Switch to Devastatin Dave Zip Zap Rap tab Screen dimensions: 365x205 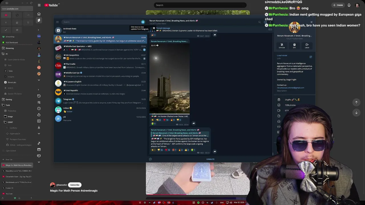[x=17, y=177]
